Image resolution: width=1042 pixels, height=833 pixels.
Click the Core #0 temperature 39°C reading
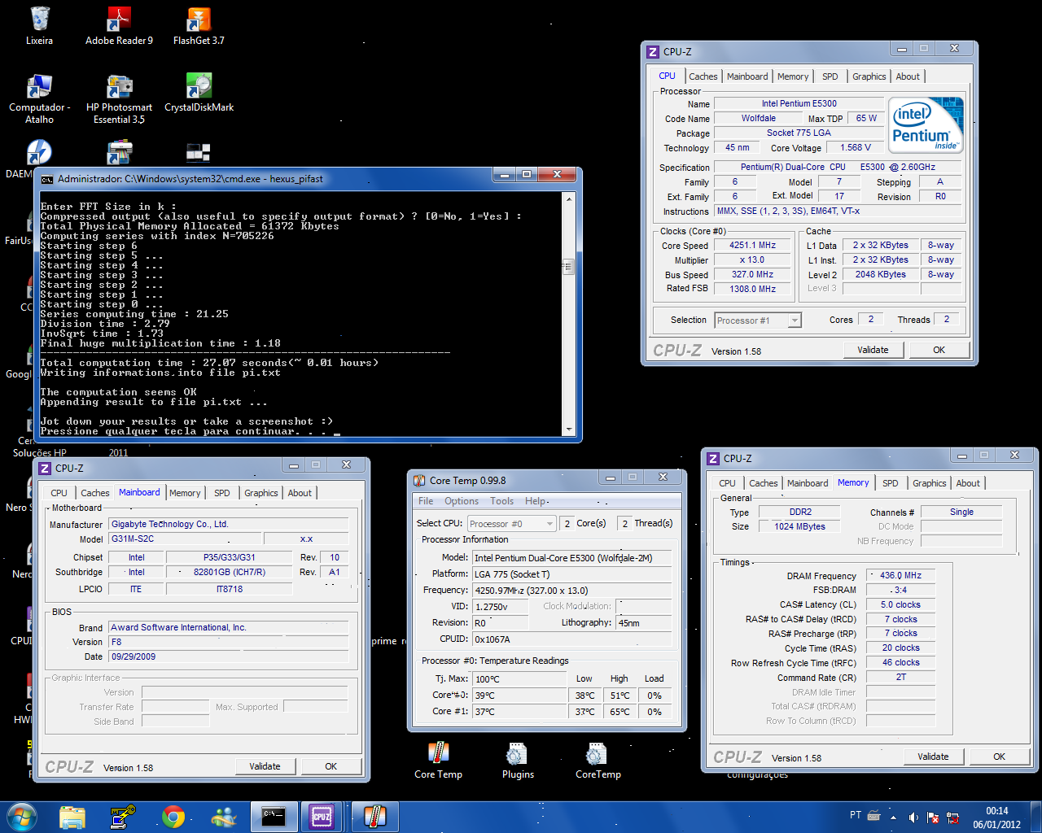pyautogui.click(x=519, y=696)
